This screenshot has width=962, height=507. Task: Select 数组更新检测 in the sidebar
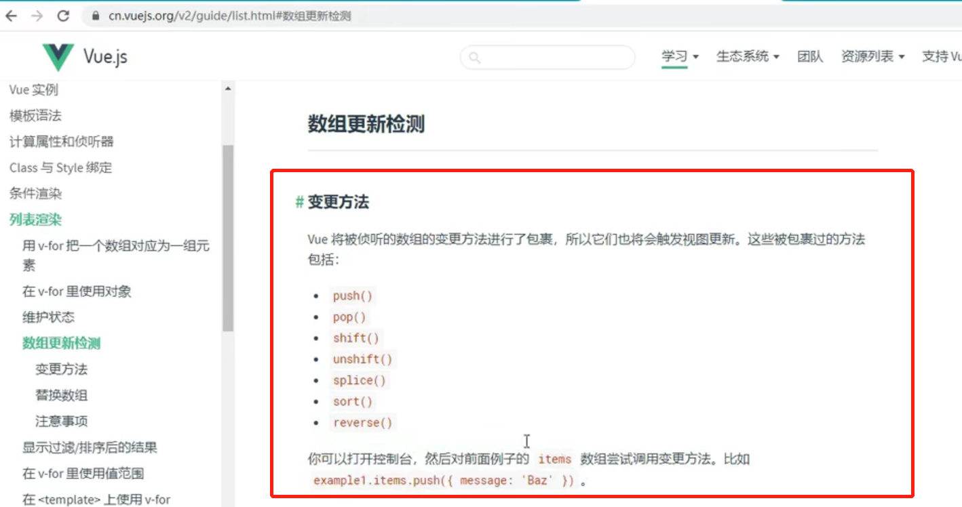click(61, 343)
